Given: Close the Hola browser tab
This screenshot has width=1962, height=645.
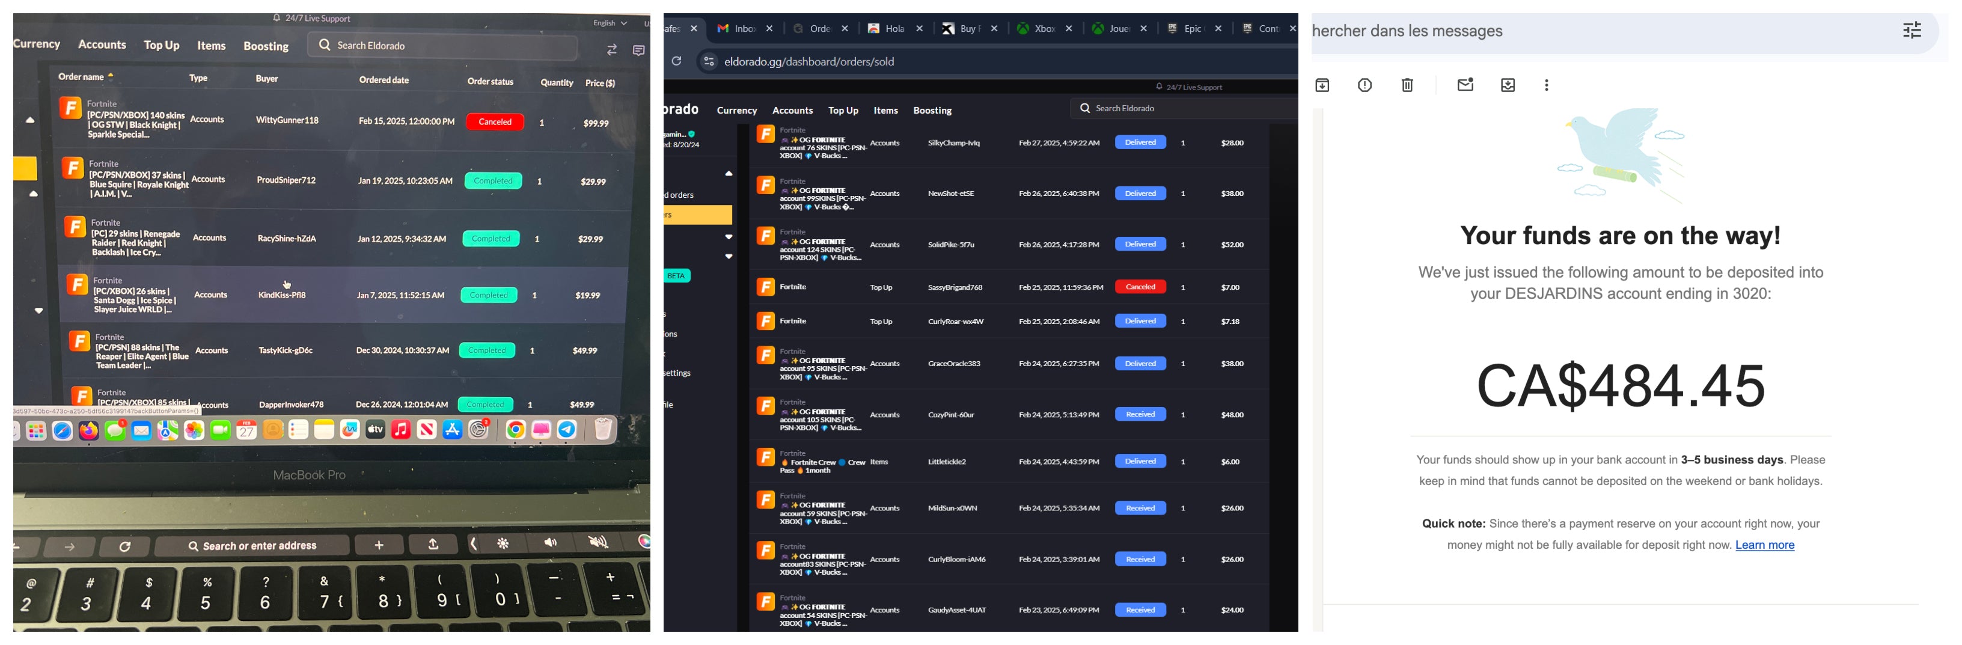Looking at the screenshot, I should [x=919, y=29].
